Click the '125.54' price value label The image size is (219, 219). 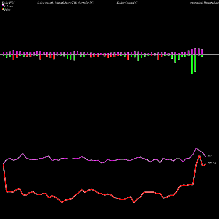coord(212,163)
